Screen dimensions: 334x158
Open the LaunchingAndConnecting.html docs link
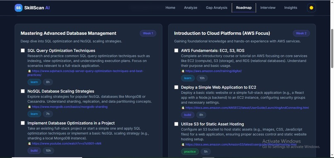247,108
